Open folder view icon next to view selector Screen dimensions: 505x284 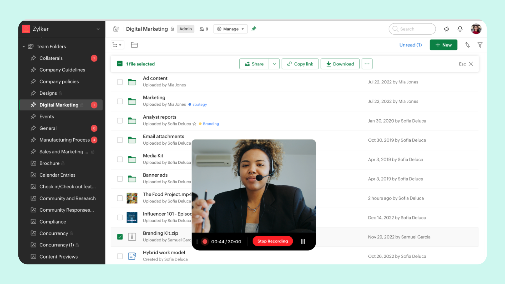click(x=134, y=45)
